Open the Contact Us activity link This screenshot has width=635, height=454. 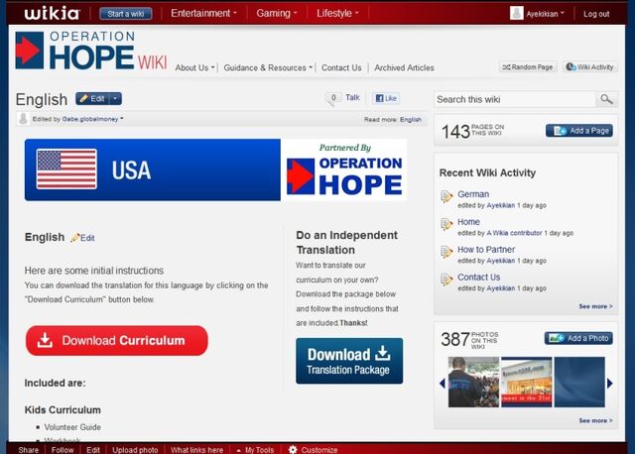tap(478, 278)
